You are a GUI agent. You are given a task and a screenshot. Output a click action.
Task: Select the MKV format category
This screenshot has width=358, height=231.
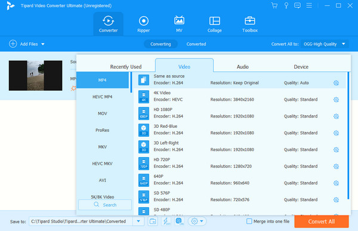coord(103,147)
